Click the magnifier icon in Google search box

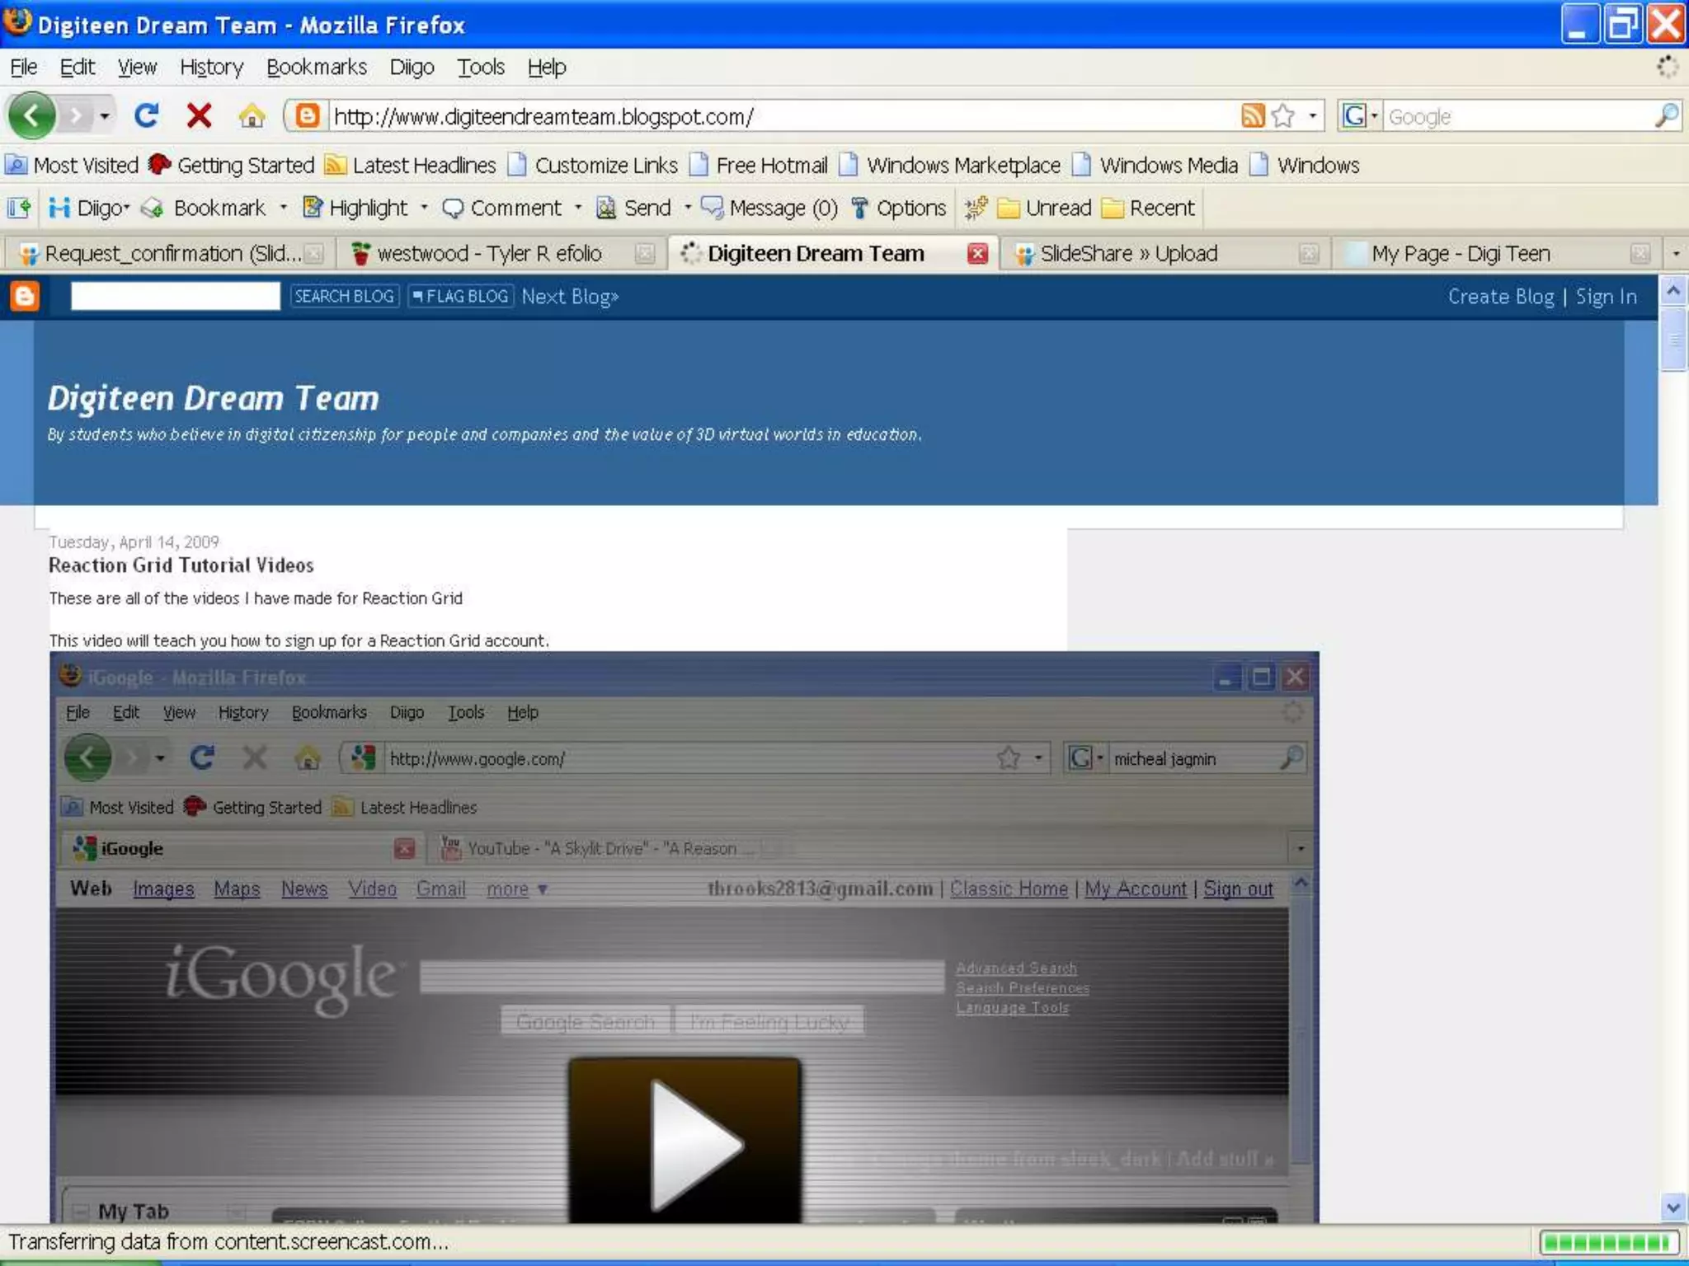pos(1667,116)
